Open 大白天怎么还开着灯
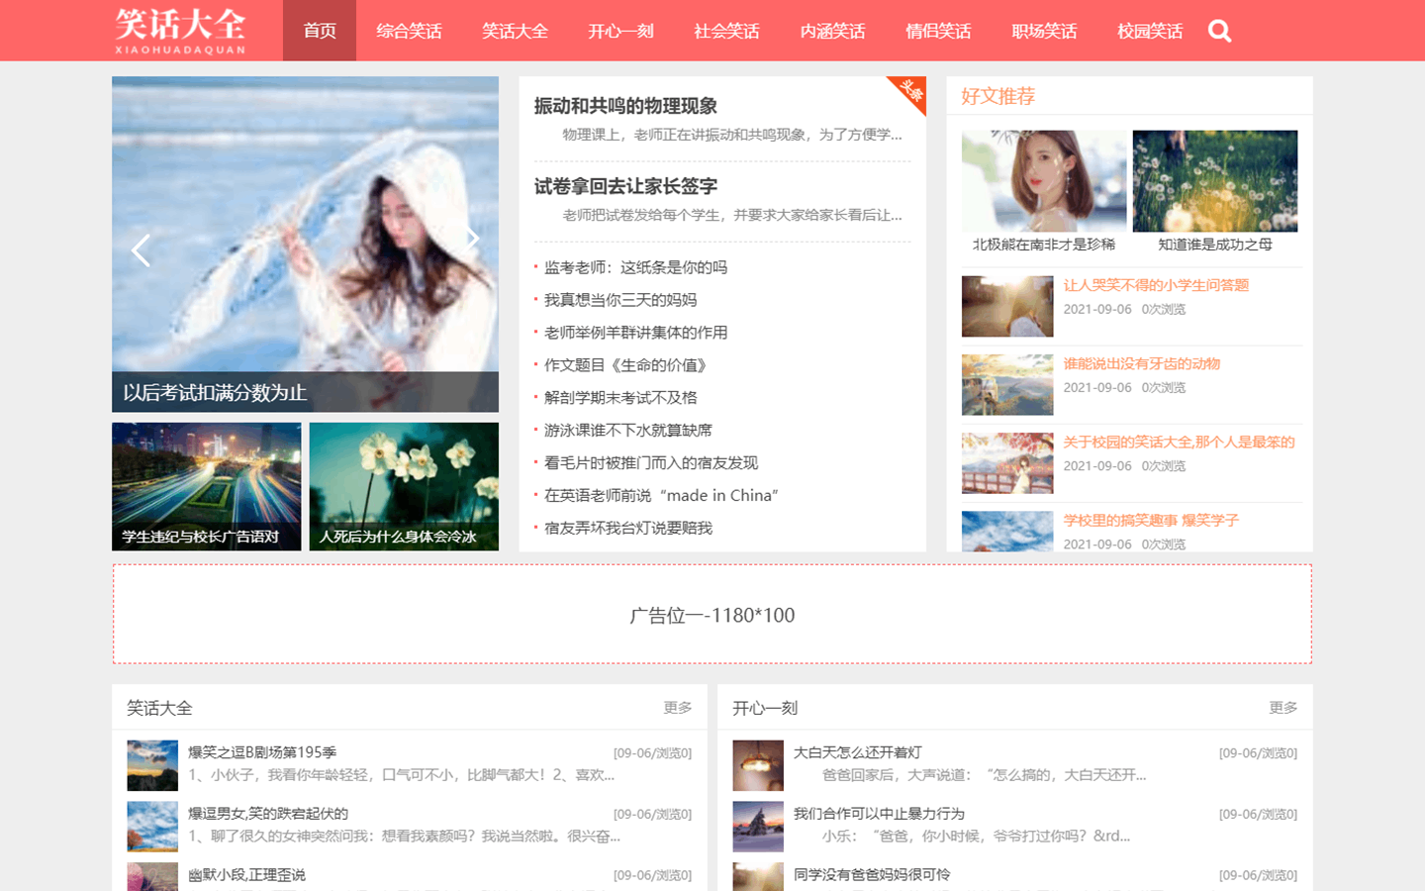 [x=857, y=752]
